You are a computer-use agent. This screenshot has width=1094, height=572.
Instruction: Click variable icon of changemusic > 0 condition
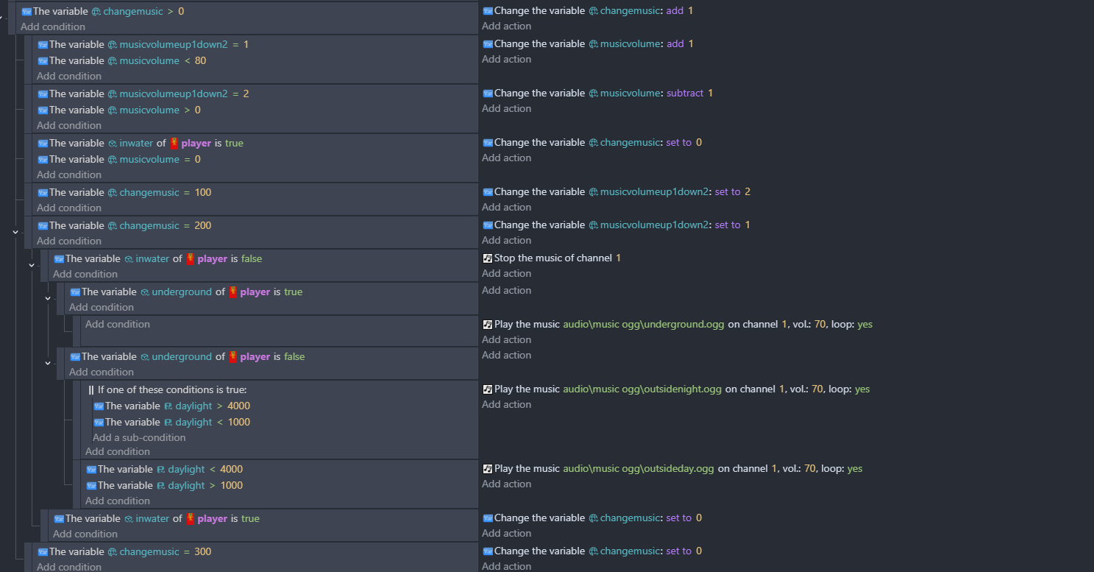26,12
